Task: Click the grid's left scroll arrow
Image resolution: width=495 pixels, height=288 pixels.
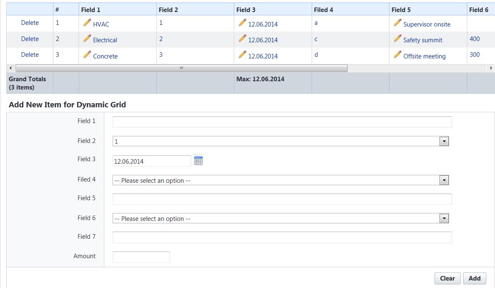Action: (x=10, y=68)
